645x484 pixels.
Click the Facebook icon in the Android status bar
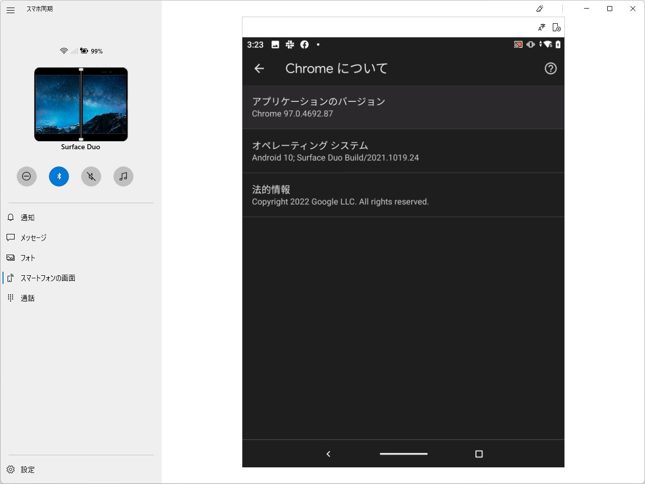304,45
